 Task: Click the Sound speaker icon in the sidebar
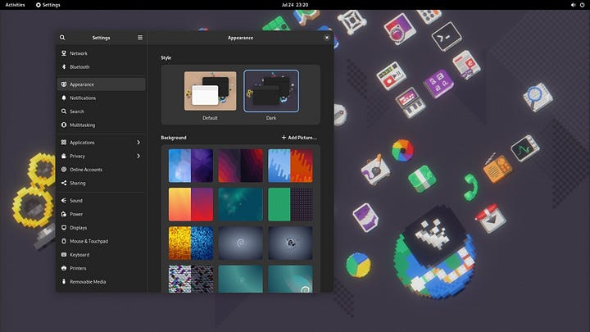pyautogui.click(x=64, y=201)
